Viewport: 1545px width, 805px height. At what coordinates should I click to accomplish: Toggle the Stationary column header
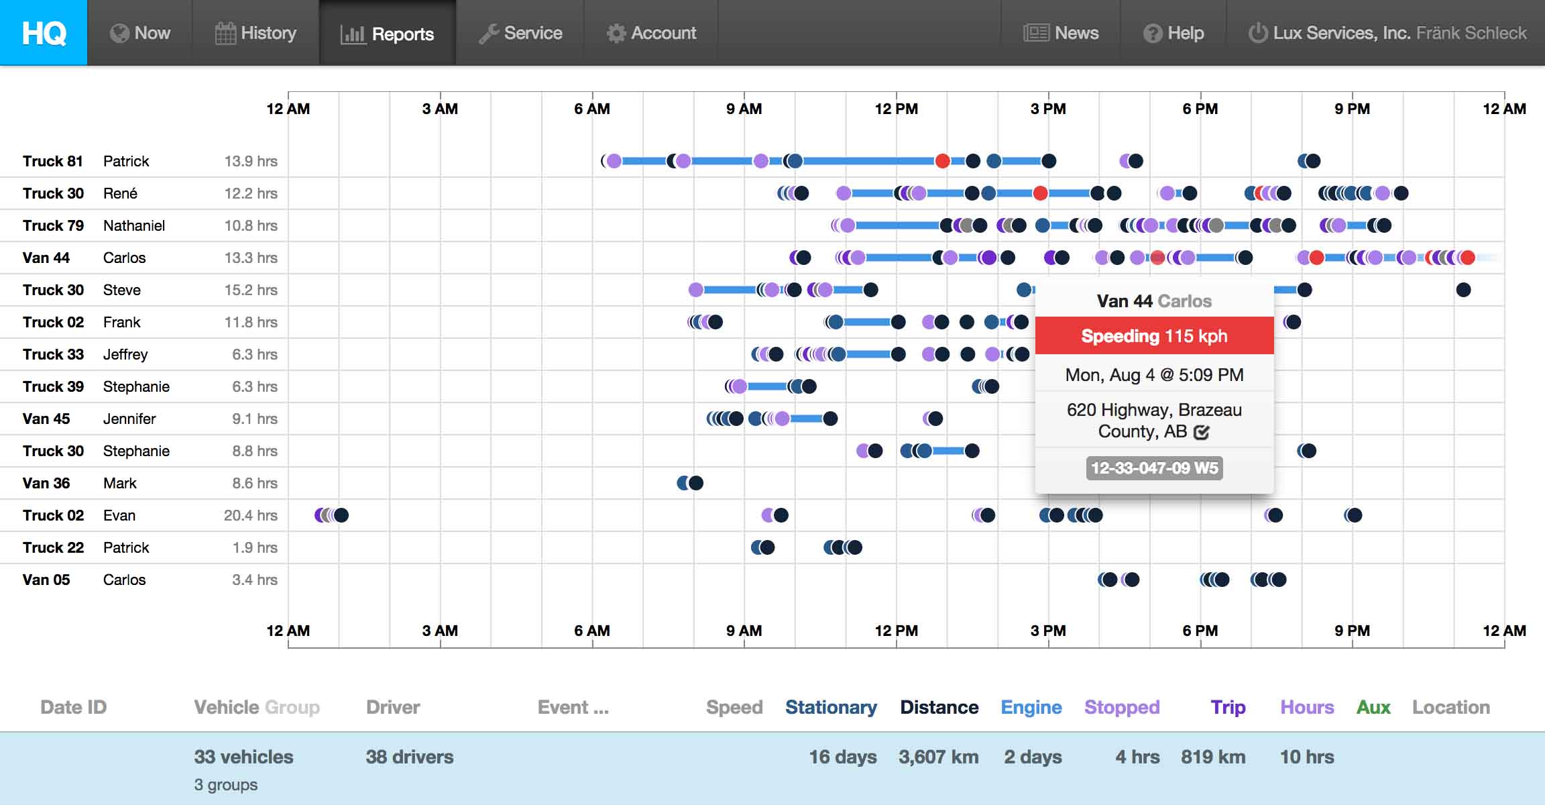point(831,707)
